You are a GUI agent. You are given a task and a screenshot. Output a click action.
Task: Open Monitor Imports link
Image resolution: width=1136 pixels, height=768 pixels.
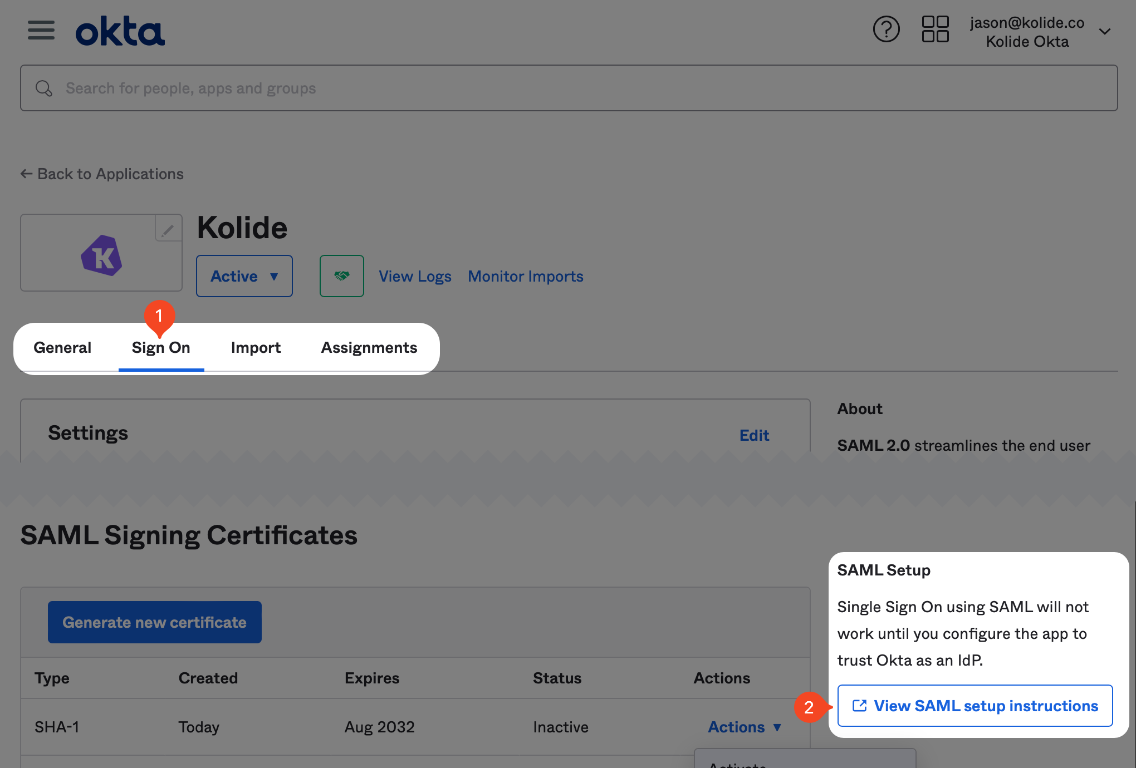(x=526, y=277)
